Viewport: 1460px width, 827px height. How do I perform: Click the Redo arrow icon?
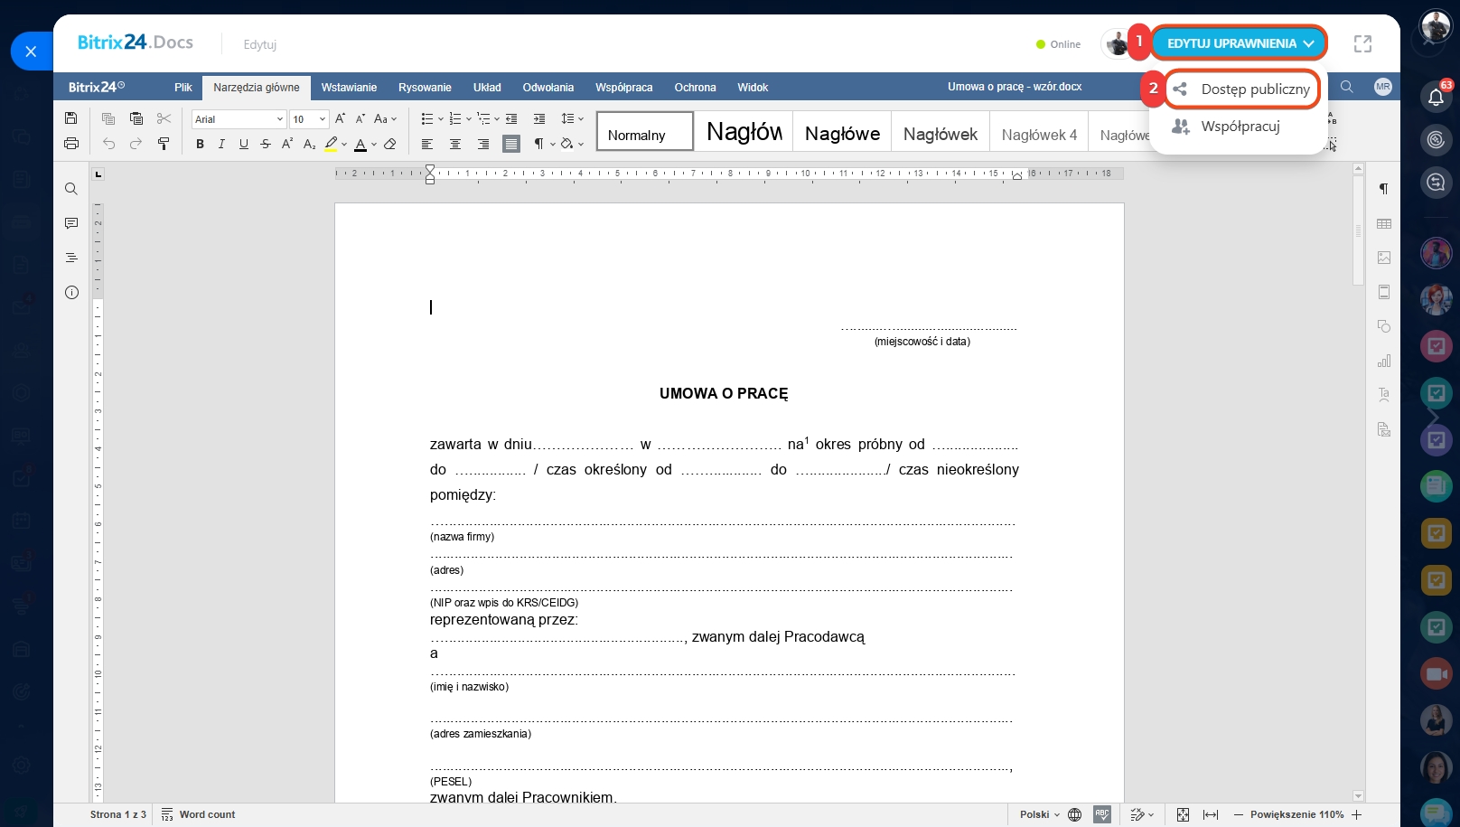click(x=136, y=143)
